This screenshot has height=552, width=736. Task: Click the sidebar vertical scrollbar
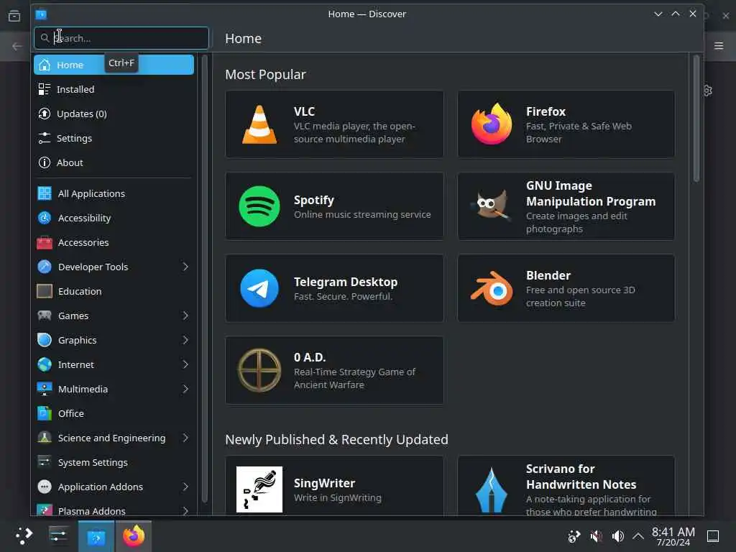pos(204,279)
